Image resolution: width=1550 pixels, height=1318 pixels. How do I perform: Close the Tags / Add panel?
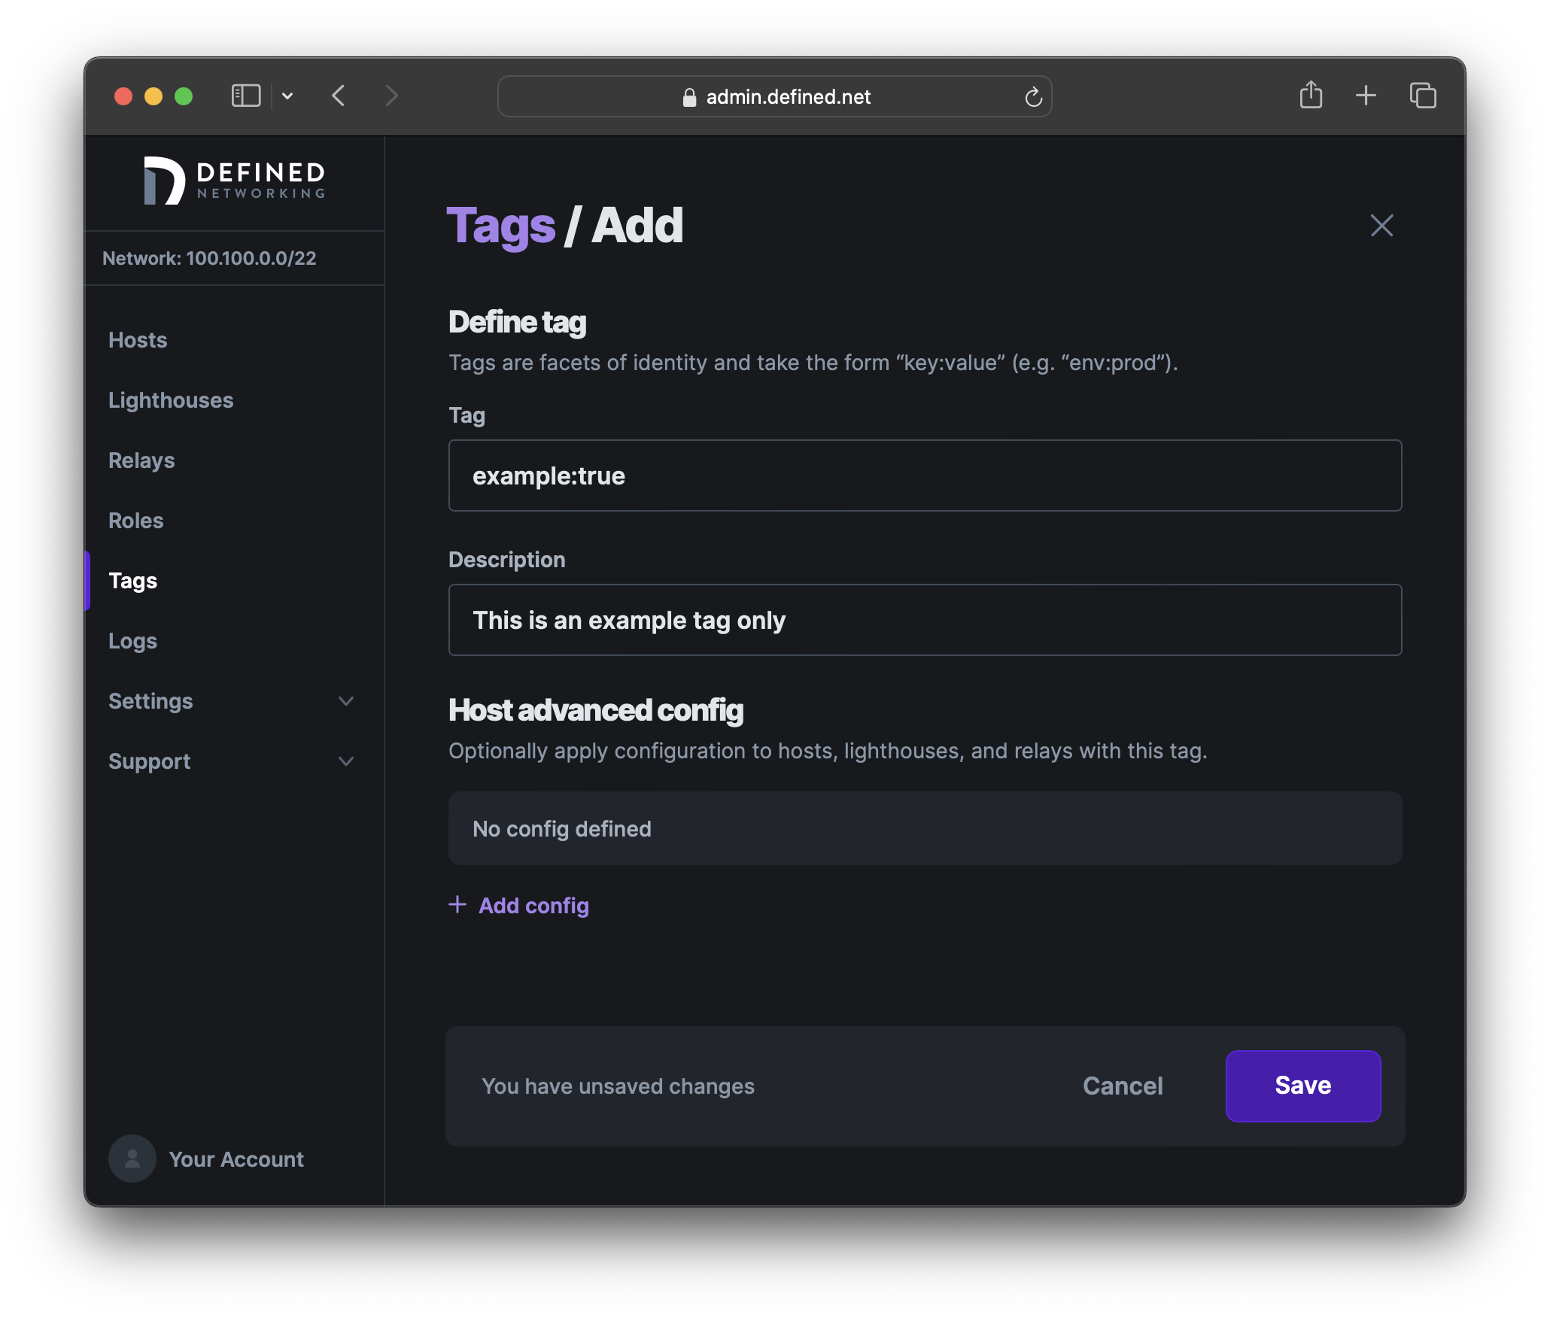pos(1381,225)
